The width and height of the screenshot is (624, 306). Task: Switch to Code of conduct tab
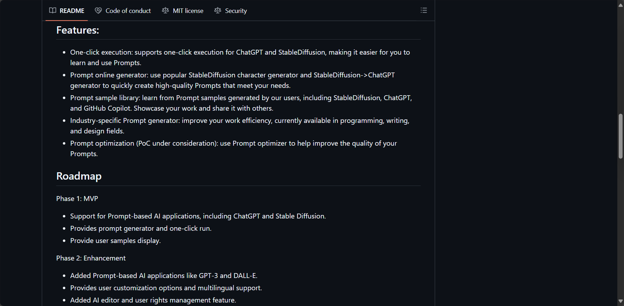point(123,11)
